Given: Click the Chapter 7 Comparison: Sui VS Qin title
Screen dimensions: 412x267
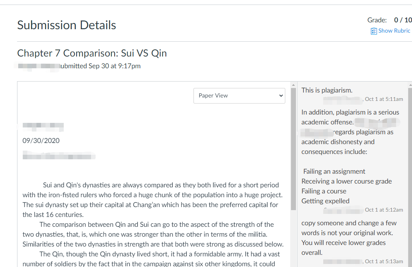Looking at the screenshot, I should pyautogui.click(x=92, y=53).
